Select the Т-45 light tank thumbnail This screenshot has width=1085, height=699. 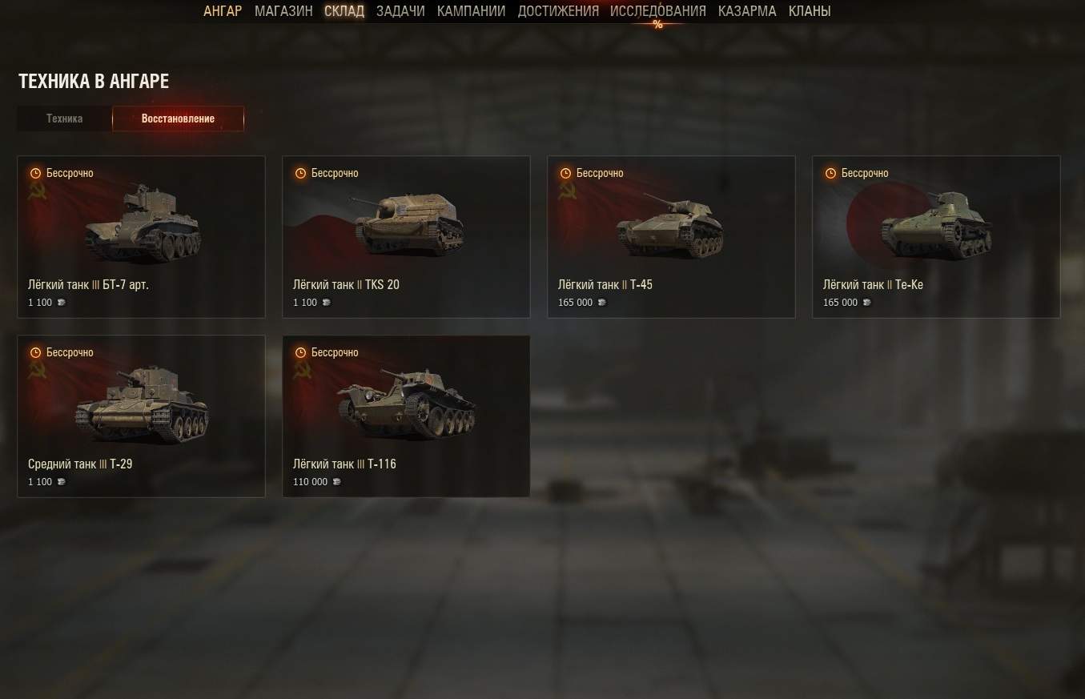[669, 225]
